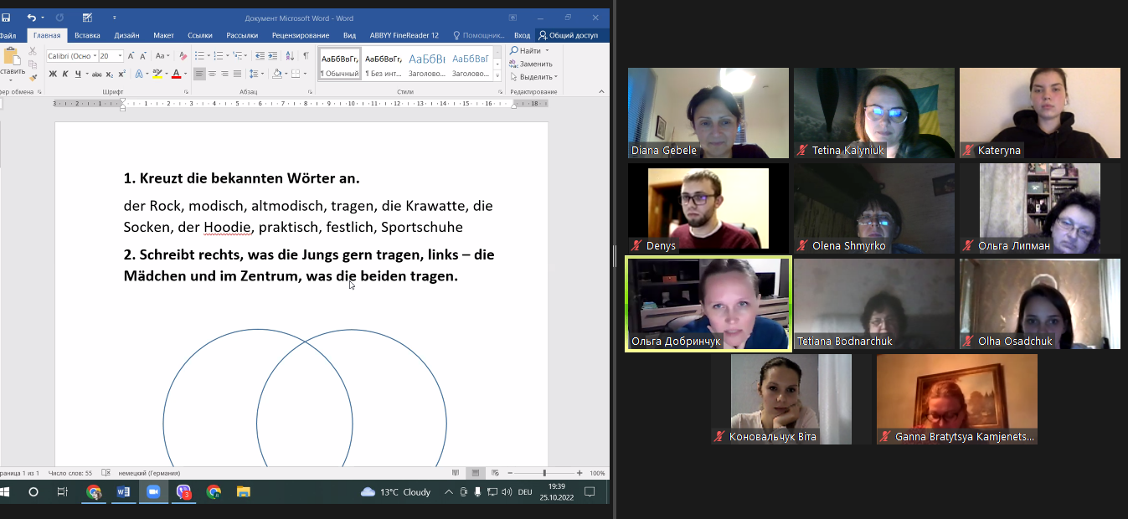Switch to the Вставка ribbon tab
Image resolution: width=1128 pixels, height=519 pixels.
tap(87, 35)
